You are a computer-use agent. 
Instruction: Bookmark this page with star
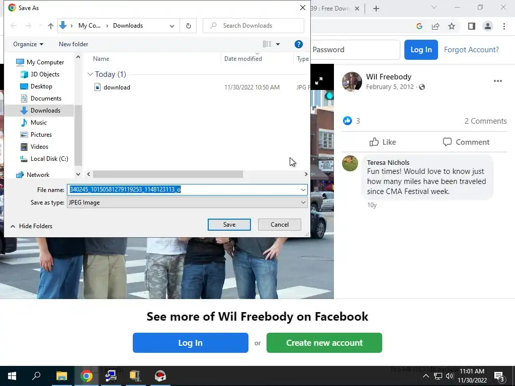click(452, 26)
